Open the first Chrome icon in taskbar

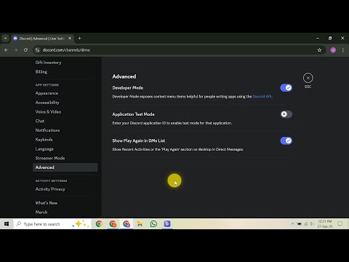point(99,224)
